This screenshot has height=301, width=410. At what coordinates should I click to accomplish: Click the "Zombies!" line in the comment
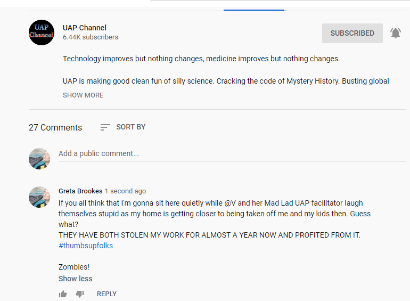pos(74,267)
